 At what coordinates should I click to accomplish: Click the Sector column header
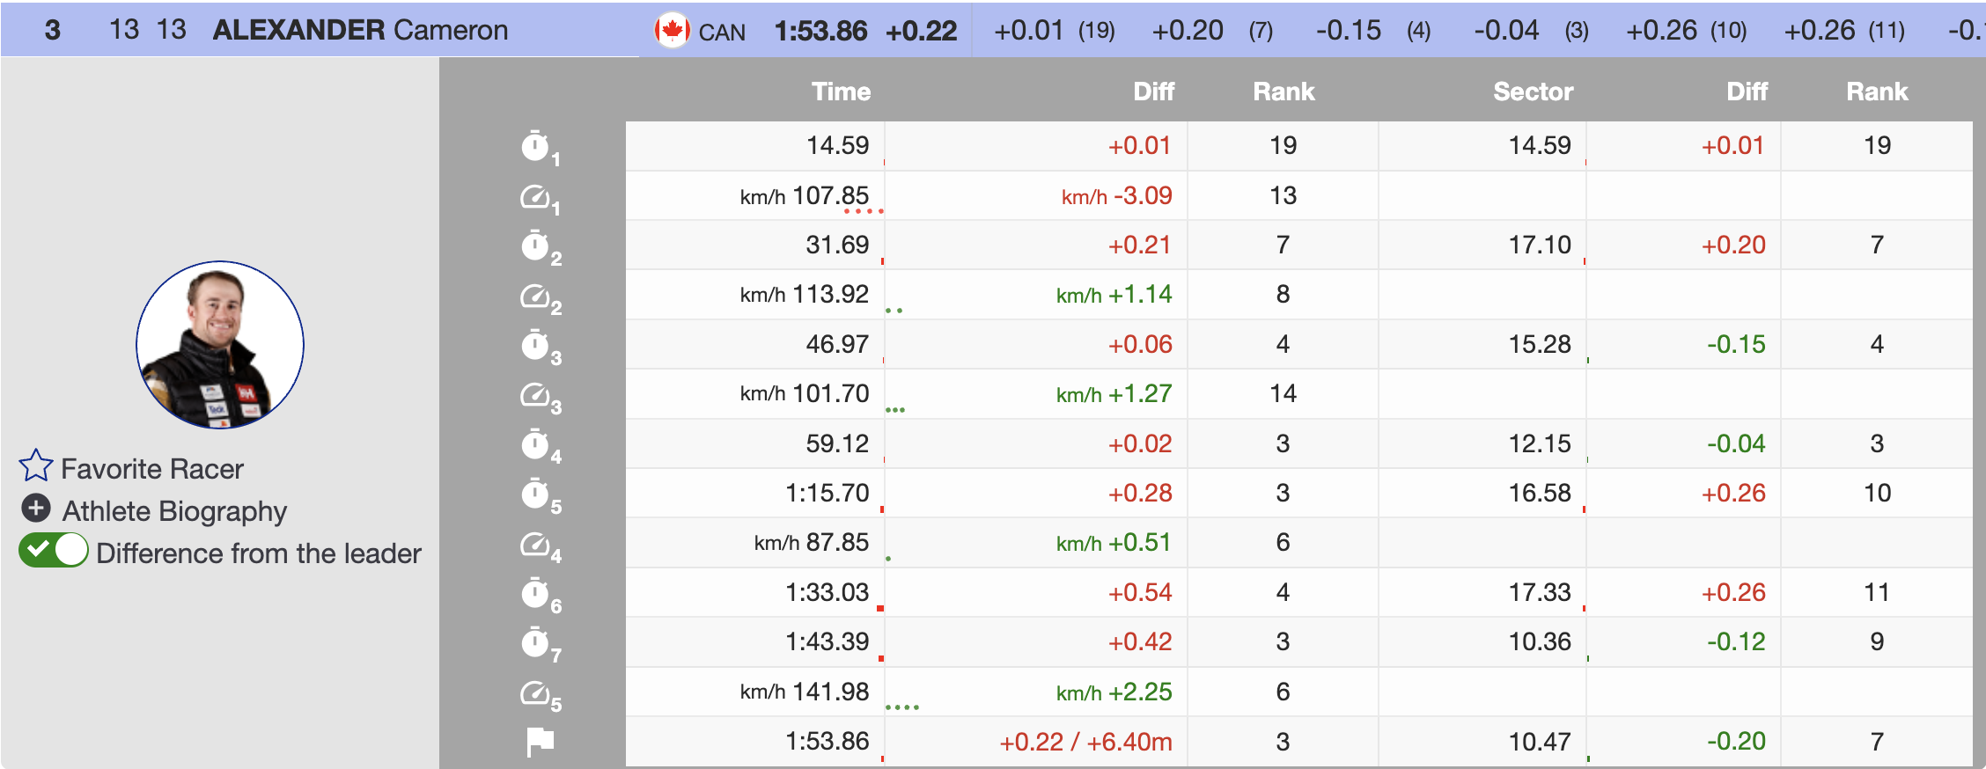1533,92
